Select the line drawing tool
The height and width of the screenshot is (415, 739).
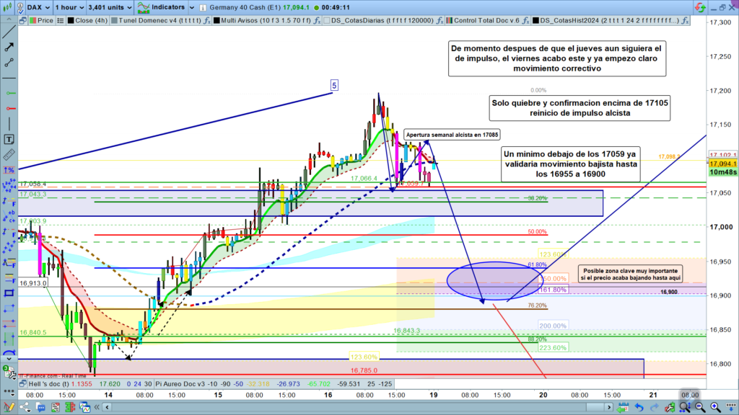[9, 63]
